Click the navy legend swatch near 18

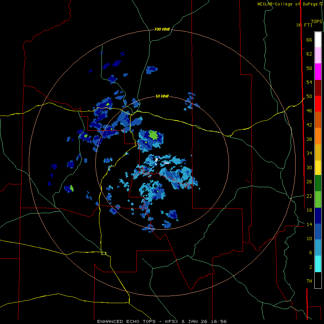click(x=318, y=216)
